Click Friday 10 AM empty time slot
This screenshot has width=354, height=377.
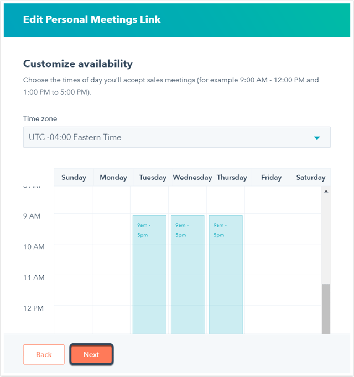(x=264, y=260)
